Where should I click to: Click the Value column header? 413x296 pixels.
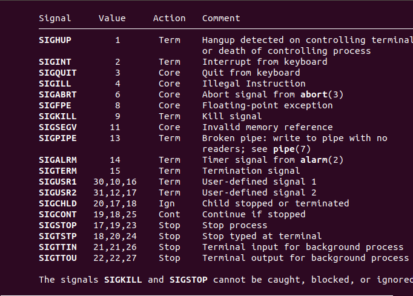pos(112,18)
